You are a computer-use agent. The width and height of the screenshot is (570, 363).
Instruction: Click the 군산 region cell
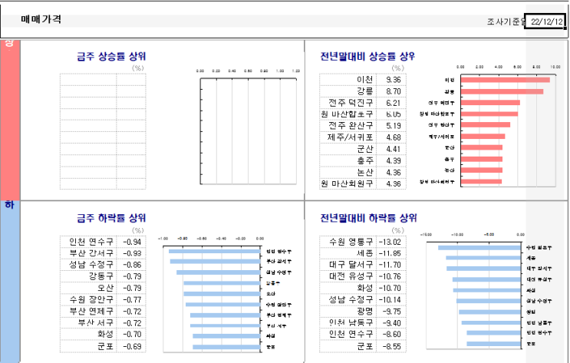point(348,149)
